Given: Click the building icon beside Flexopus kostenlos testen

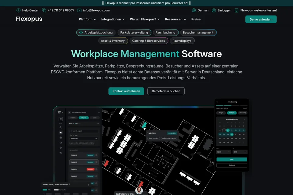Looking at the screenshot, I should (x=237, y=10).
